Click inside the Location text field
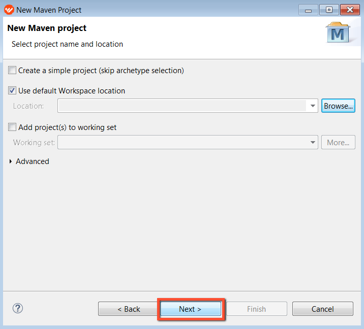364x329 pixels. point(183,106)
